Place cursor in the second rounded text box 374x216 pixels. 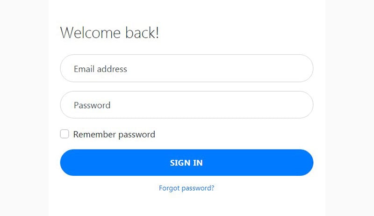click(187, 105)
